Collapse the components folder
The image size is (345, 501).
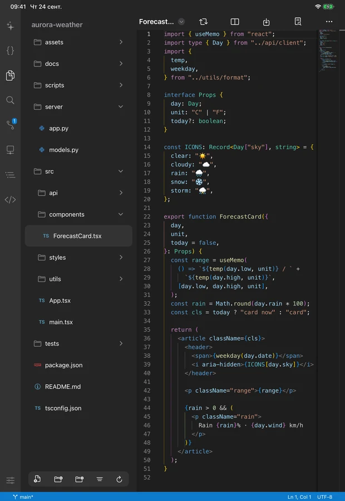point(78,214)
